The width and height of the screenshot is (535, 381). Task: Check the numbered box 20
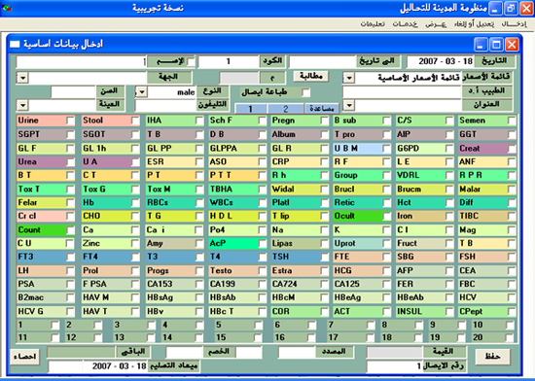click(x=510, y=337)
